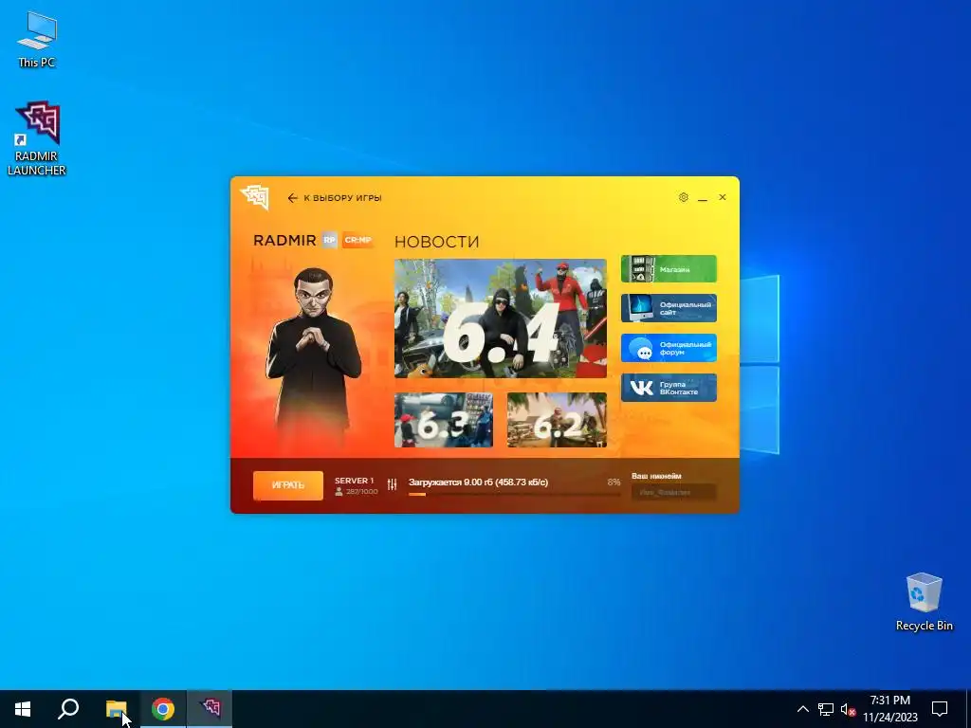Open the taskbar clock and date
The height and width of the screenshot is (728, 971).
coord(889,709)
